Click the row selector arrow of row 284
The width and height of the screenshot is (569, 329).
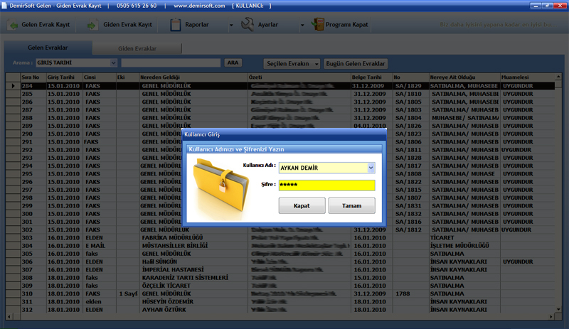coord(13,86)
